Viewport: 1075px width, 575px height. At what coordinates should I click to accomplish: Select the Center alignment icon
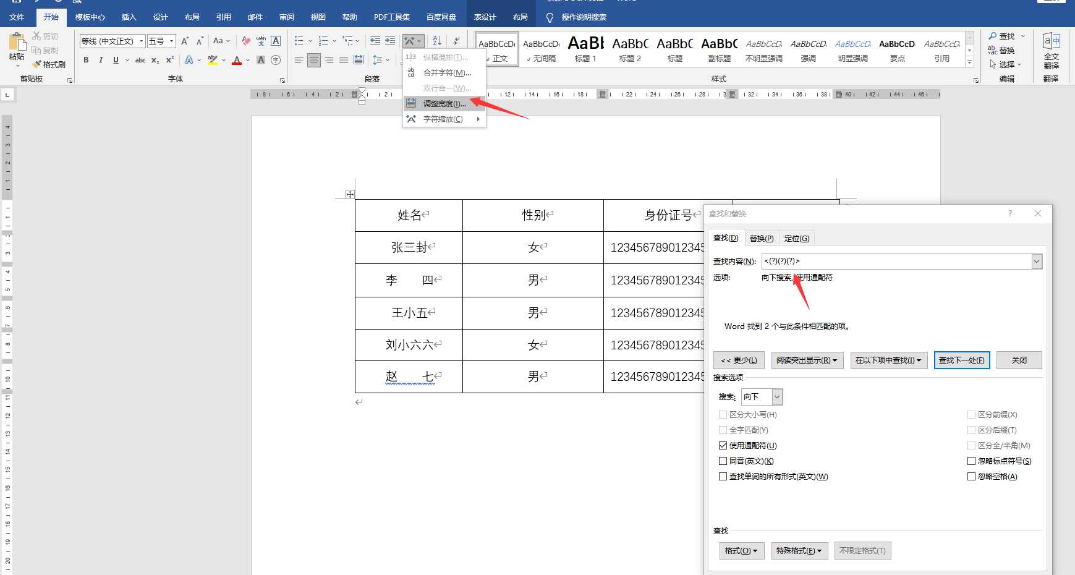point(314,60)
